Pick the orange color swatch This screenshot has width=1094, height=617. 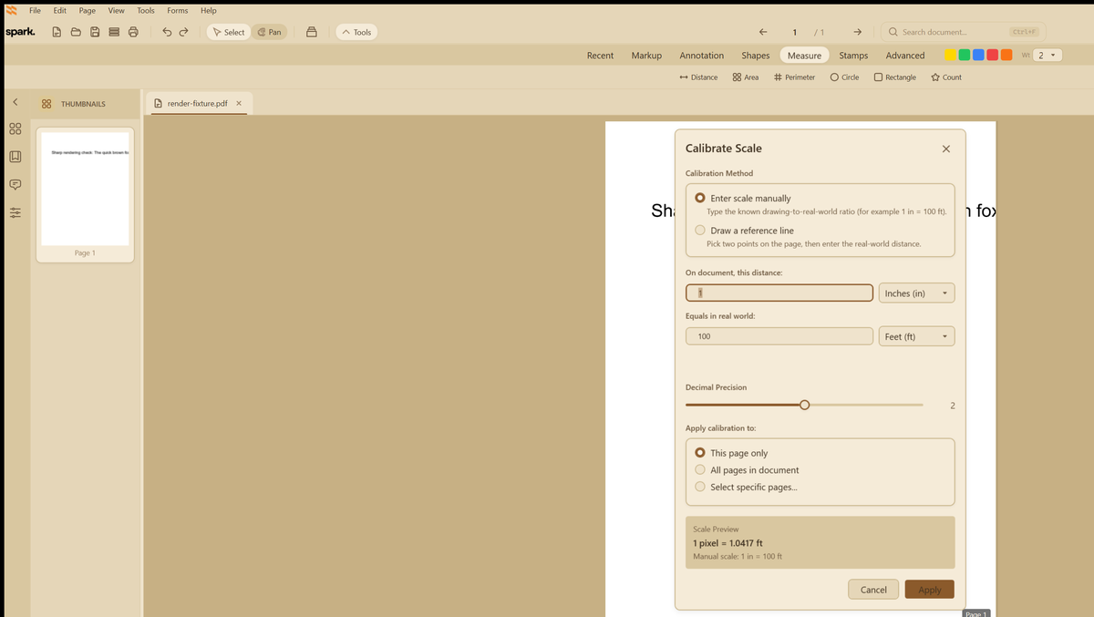tap(1006, 56)
